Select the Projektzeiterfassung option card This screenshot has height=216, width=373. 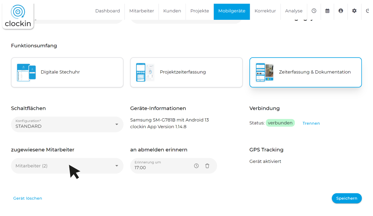click(186, 72)
